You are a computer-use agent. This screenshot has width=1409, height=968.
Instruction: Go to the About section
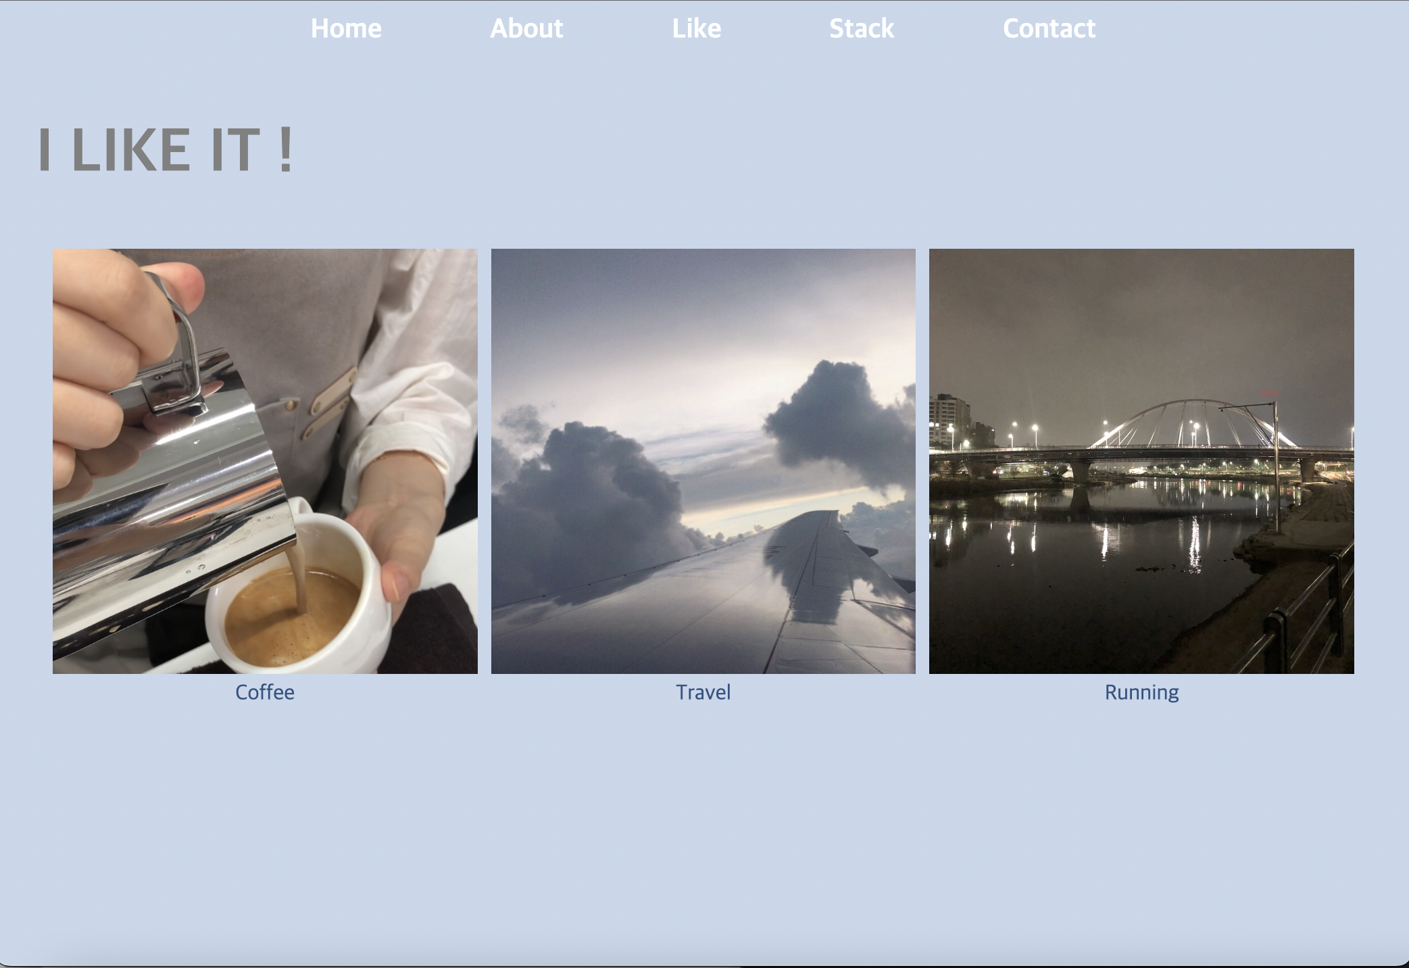click(526, 28)
